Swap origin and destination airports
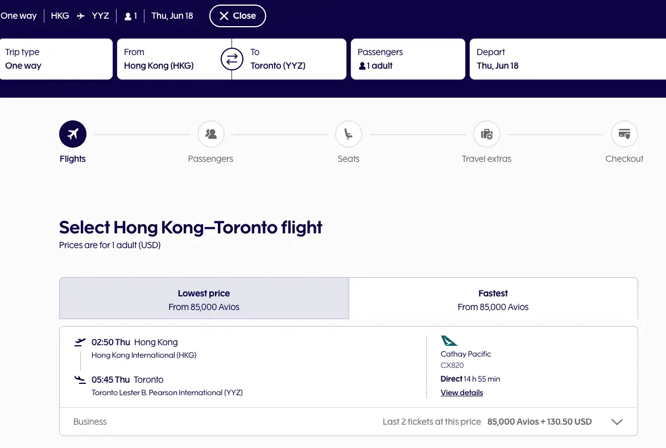Screen dimensions: 666x448 tap(232, 59)
